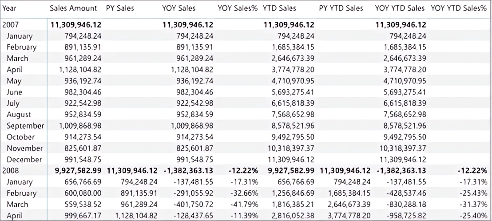Select the YTD Sales column header
Viewport: 492px width, 221px height.
[280, 8]
